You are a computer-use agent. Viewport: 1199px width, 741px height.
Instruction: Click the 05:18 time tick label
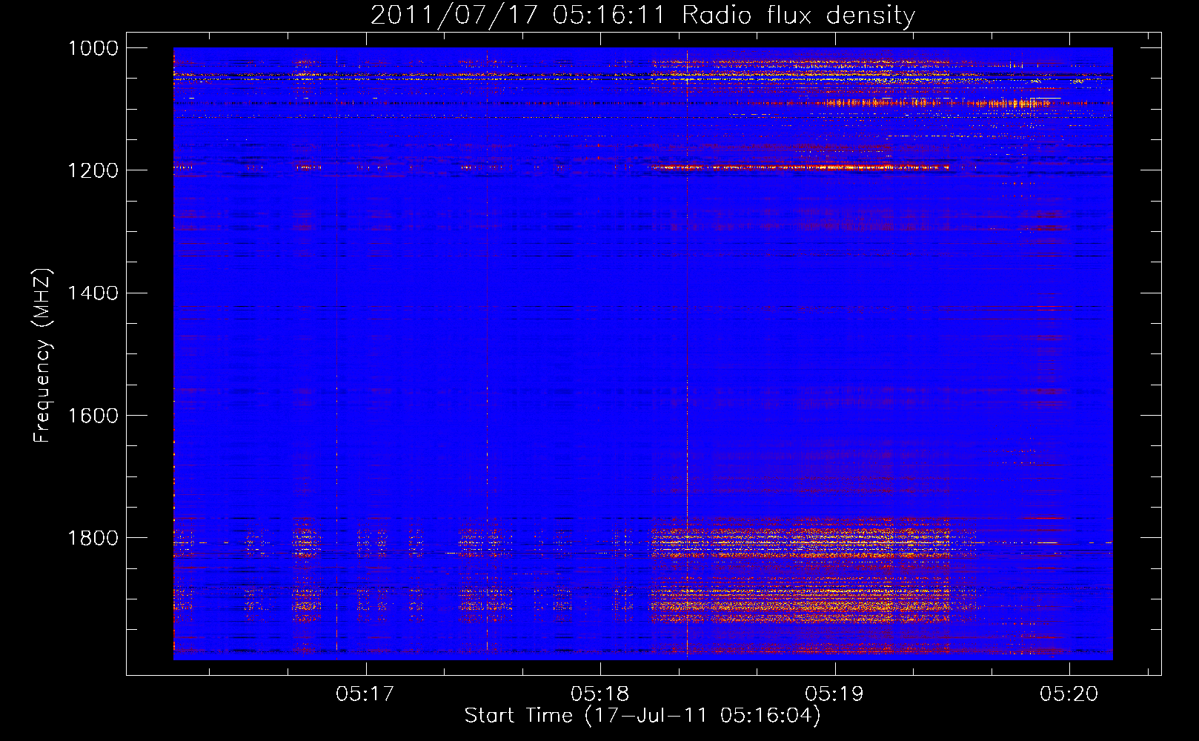click(x=600, y=694)
